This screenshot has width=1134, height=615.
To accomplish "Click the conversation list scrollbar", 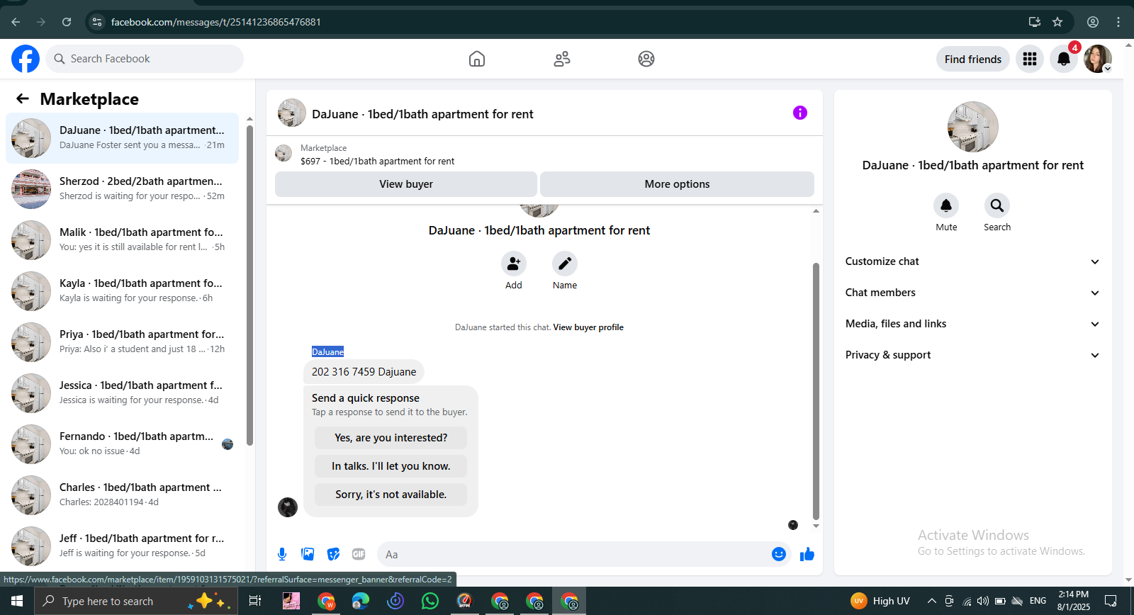I will (249, 285).
